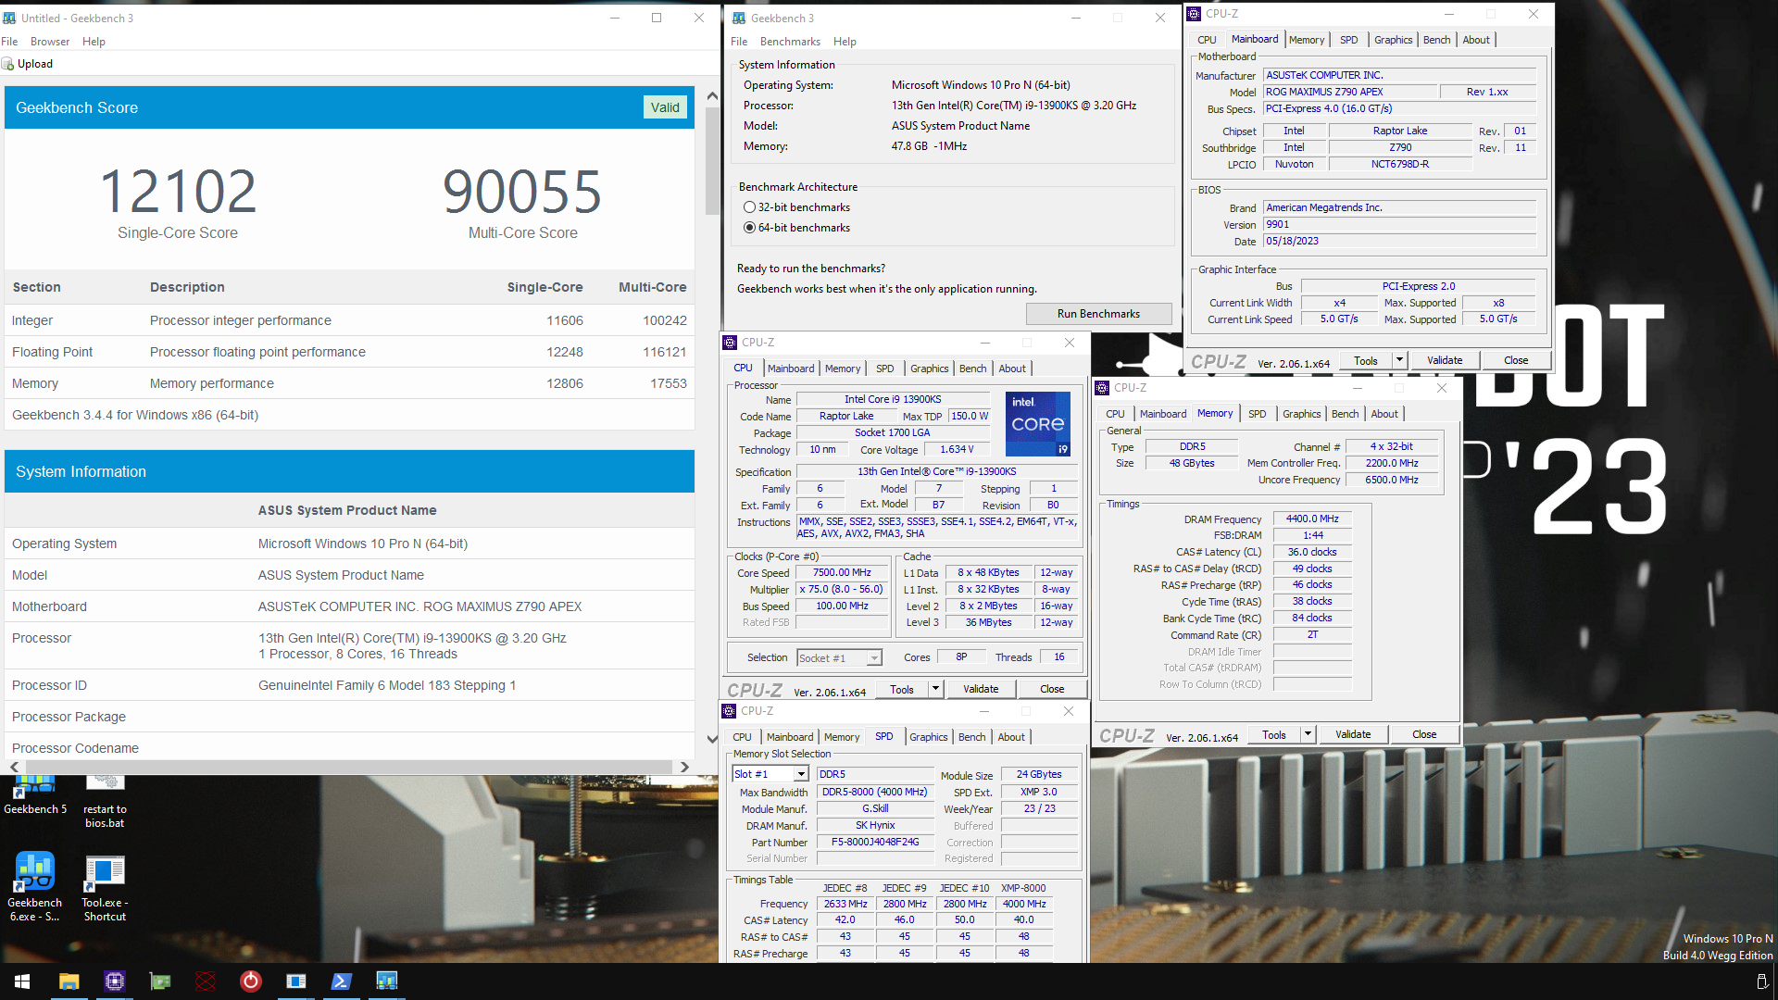This screenshot has height=1000, width=1778.
Task: Open green circuit board taskbar app
Action: [x=160, y=981]
